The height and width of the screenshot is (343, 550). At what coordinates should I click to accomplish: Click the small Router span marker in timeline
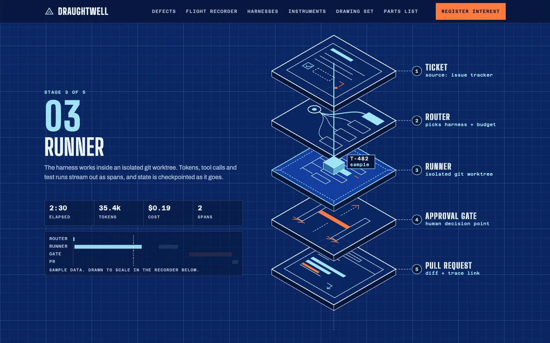pos(74,239)
